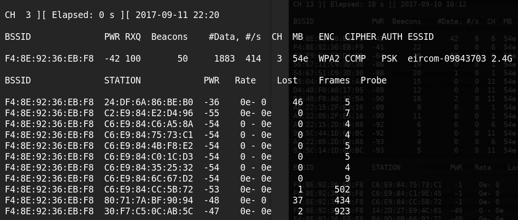The image size is (518, 220).
Task: Click the WPA2 encryption value
Action: pos(329,59)
